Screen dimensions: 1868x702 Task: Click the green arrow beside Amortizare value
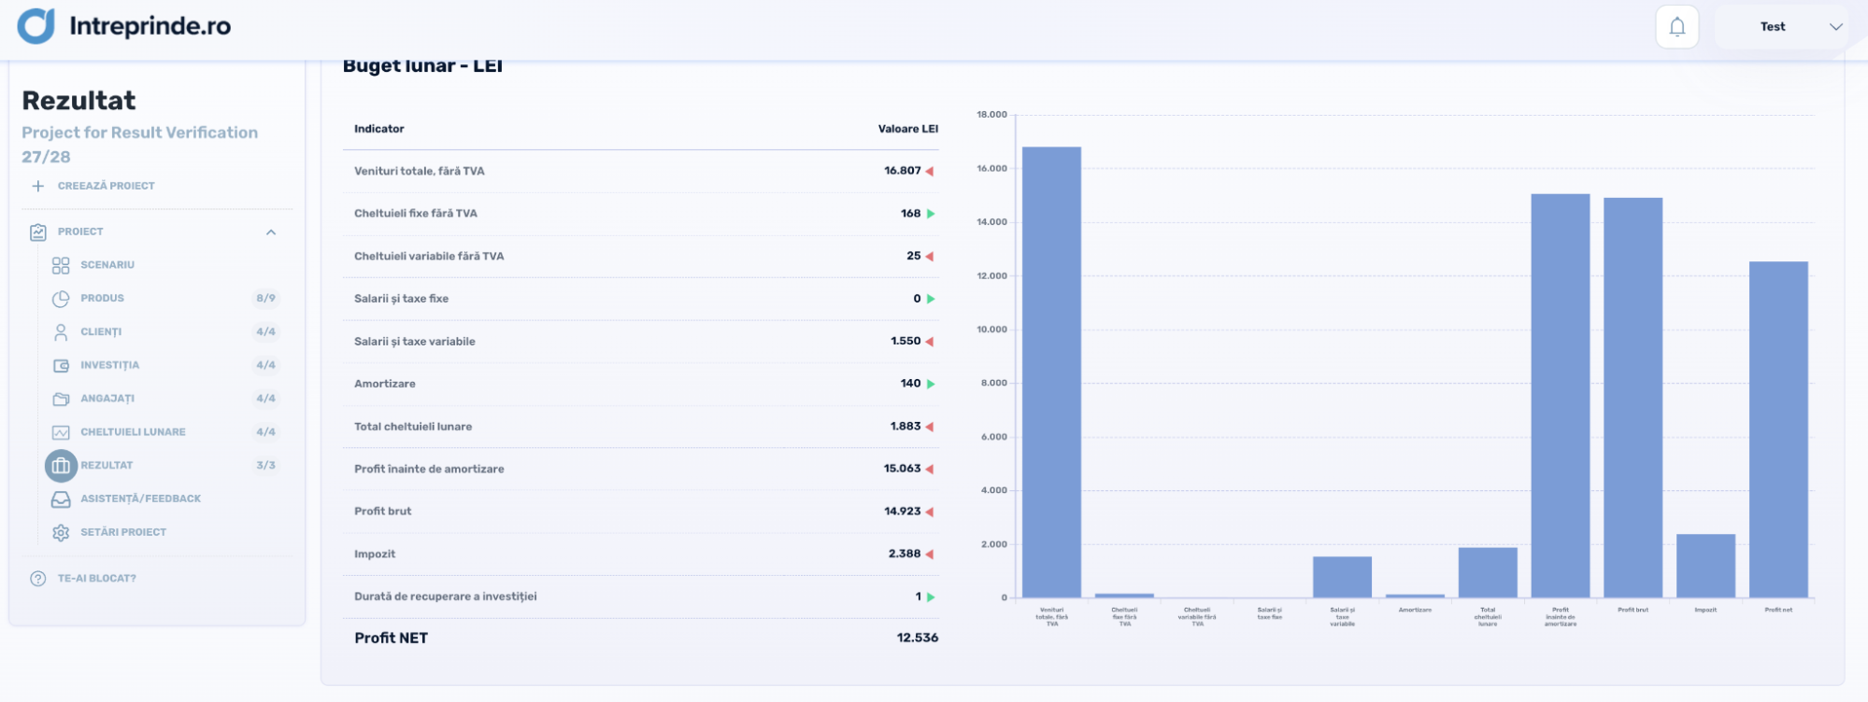coord(931,384)
